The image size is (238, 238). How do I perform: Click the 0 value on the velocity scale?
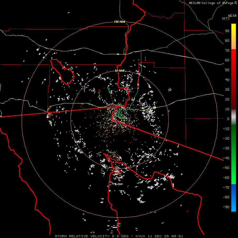coord(228,119)
